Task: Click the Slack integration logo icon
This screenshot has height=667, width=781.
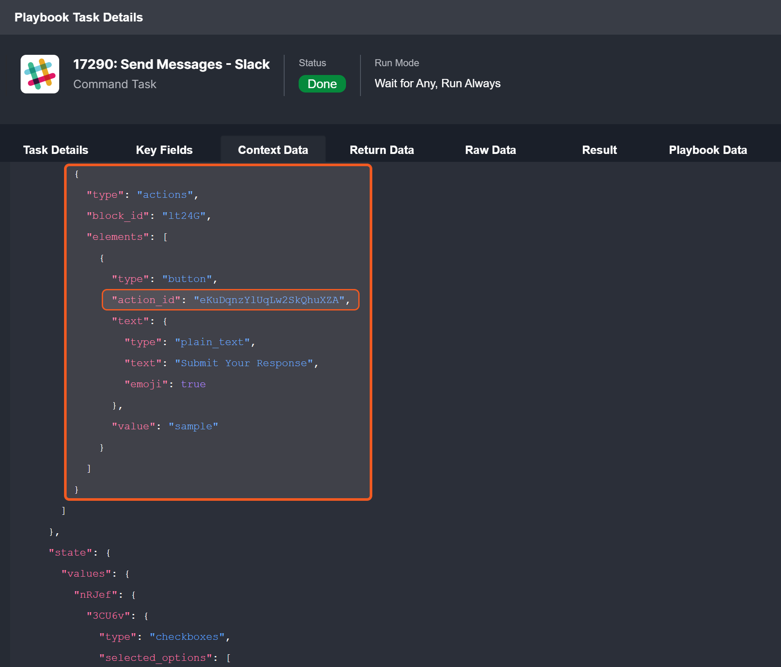Action: click(40, 74)
